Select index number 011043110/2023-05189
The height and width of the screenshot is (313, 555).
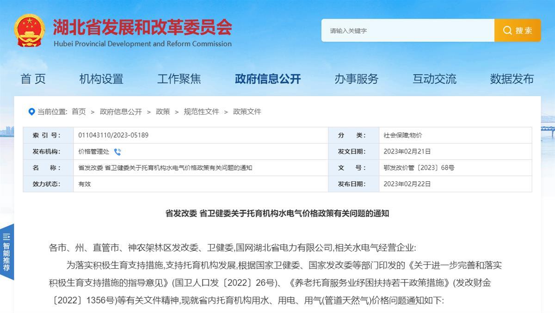[x=113, y=135]
